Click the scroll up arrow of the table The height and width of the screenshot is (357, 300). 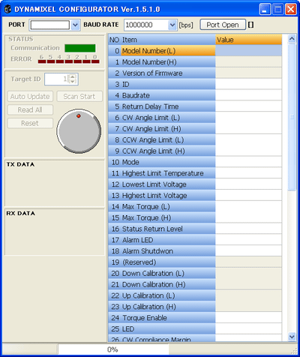[x=292, y=39]
